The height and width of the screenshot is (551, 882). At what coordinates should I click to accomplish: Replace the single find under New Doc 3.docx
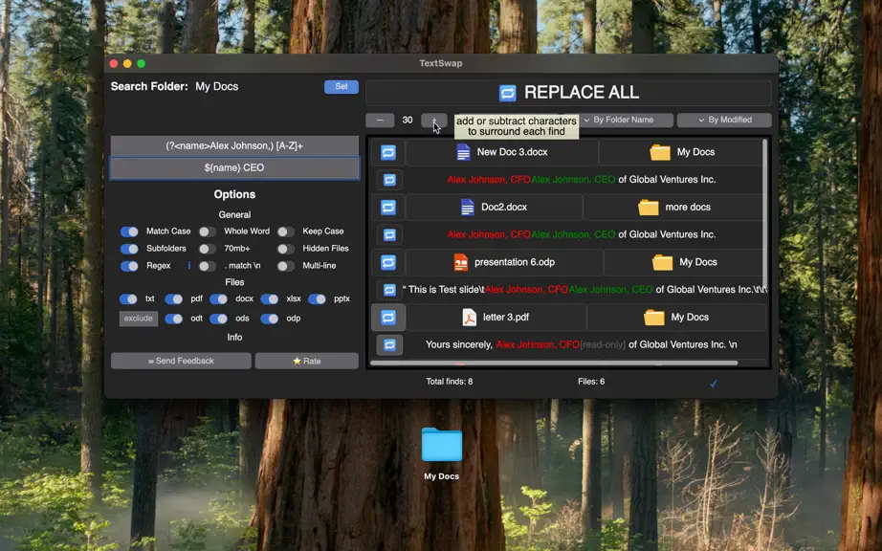point(389,180)
